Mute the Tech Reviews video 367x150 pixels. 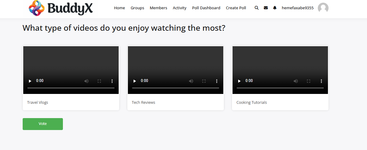[x=191, y=81]
